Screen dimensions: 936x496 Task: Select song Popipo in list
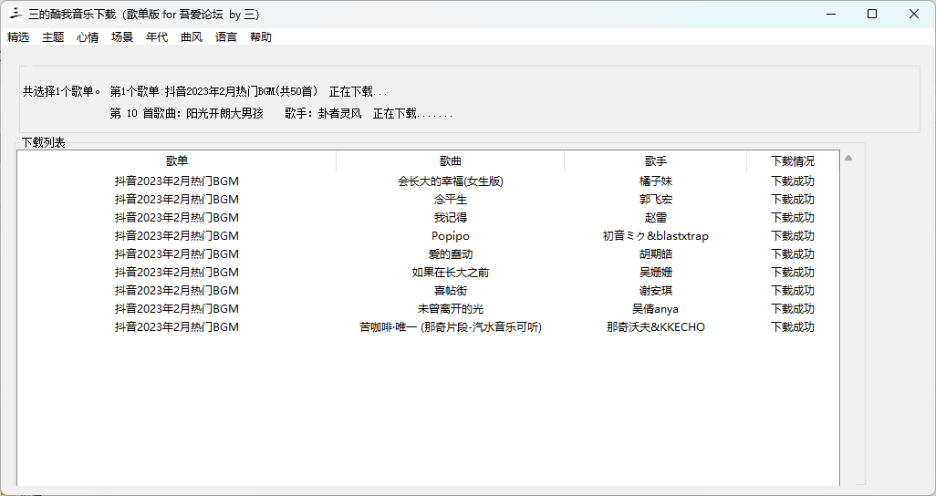(x=451, y=236)
